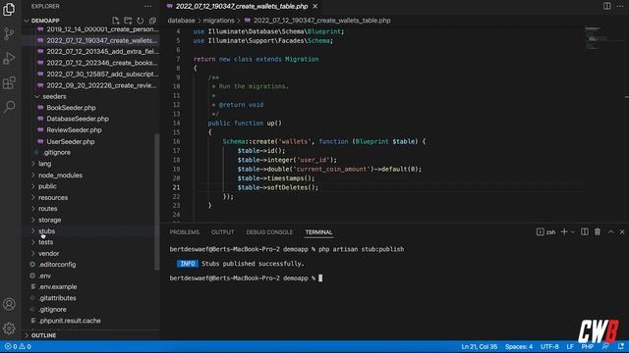Image resolution: width=629 pixels, height=353 pixels.
Task: Open the terminal launch profile dropdown
Action: pos(573,232)
